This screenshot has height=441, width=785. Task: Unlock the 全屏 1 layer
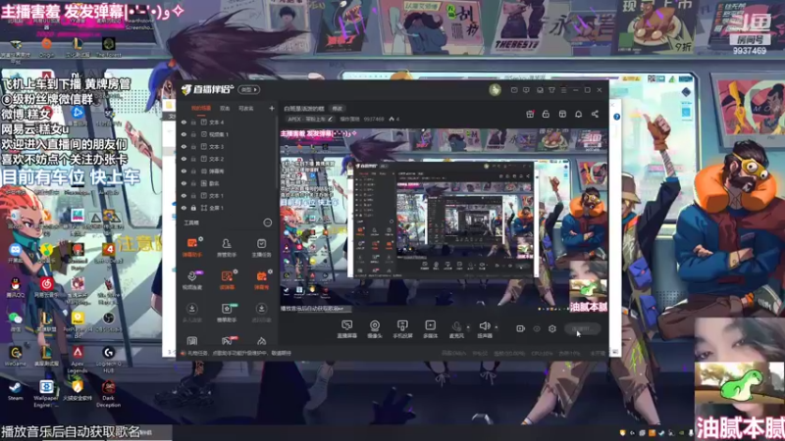tap(193, 208)
